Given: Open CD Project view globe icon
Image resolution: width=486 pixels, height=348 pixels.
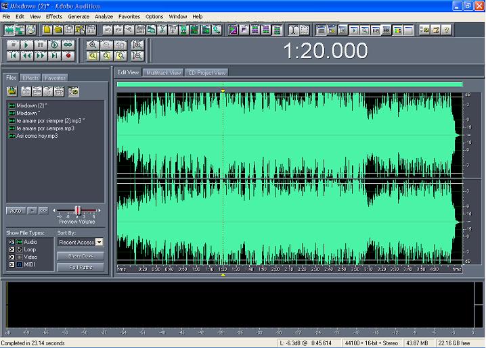Looking at the screenshot, I should tap(30, 30).
